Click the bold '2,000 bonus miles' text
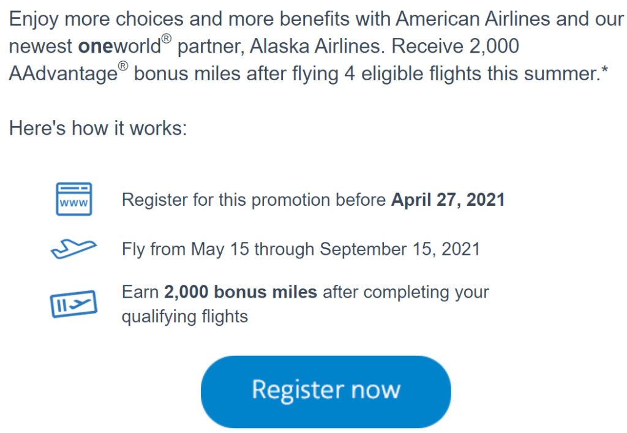 pyautogui.click(x=241, y=292)
